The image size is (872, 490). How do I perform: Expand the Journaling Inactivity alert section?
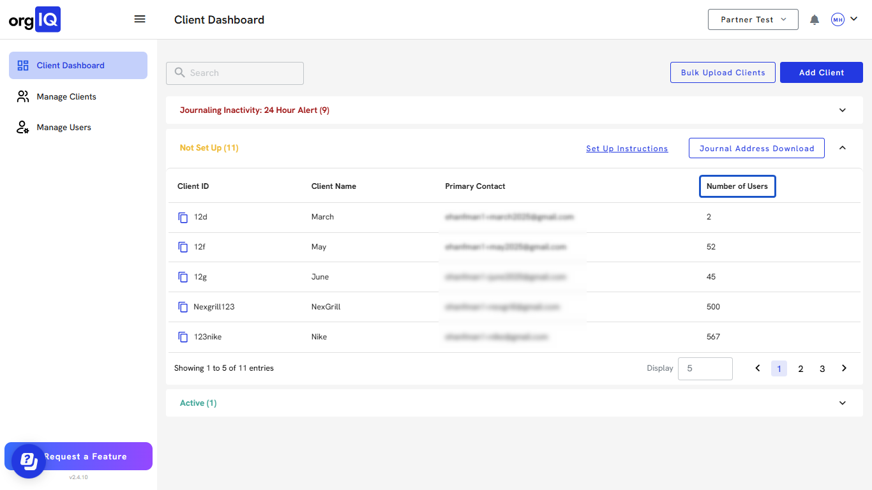click(x=842, y=110)
